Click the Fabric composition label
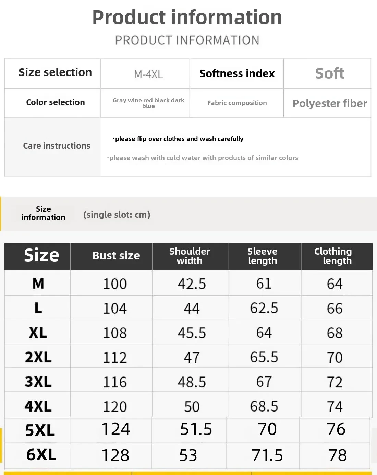The width and height of the screenshot is (377, 475). click(237, 103)
